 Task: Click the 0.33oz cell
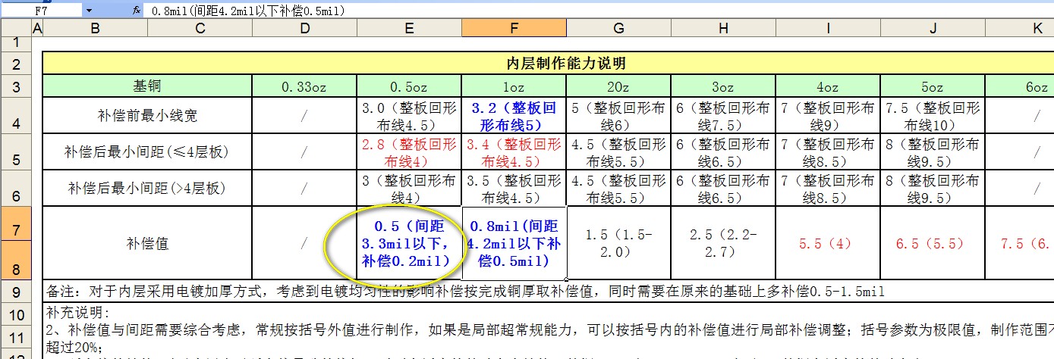pos(304,86)
